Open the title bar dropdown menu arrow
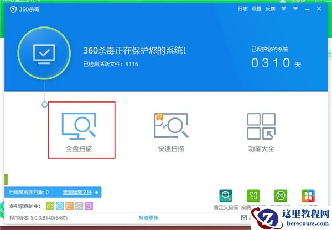Viewport: 332px width, 230px height. (295, 9)
